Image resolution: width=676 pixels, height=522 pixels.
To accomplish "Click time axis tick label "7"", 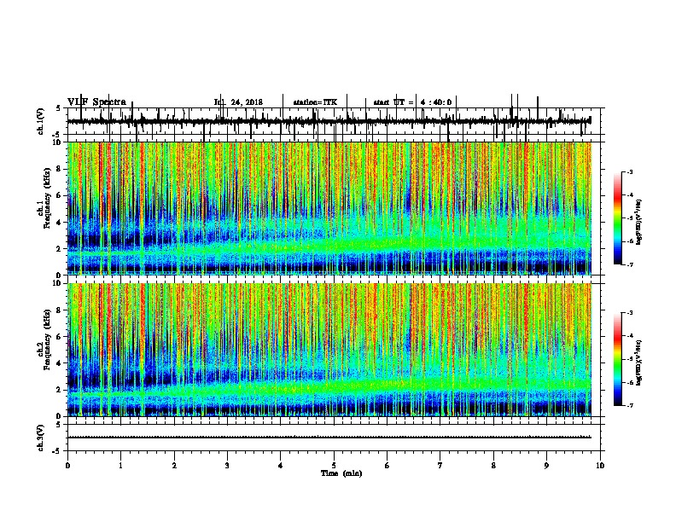I will pyautogui.click(x=440, y=466).
